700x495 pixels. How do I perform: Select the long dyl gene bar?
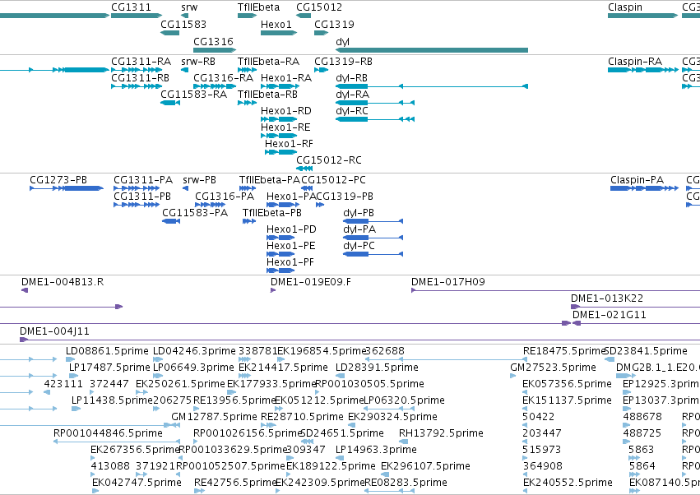432,50
